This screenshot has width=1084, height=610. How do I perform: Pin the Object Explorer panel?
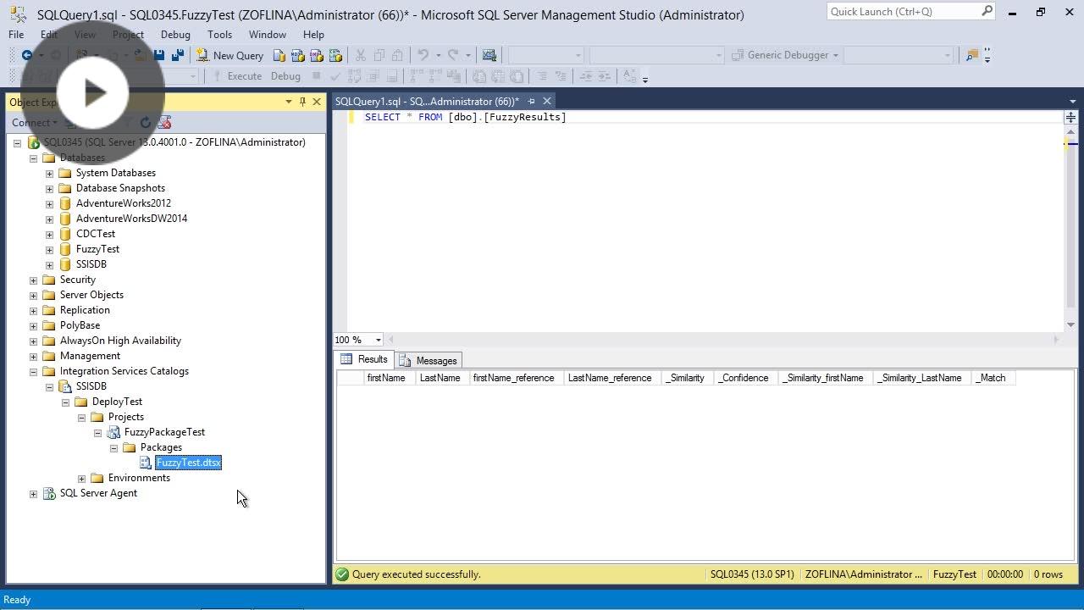pyautogui.click(x=301, y=102)
